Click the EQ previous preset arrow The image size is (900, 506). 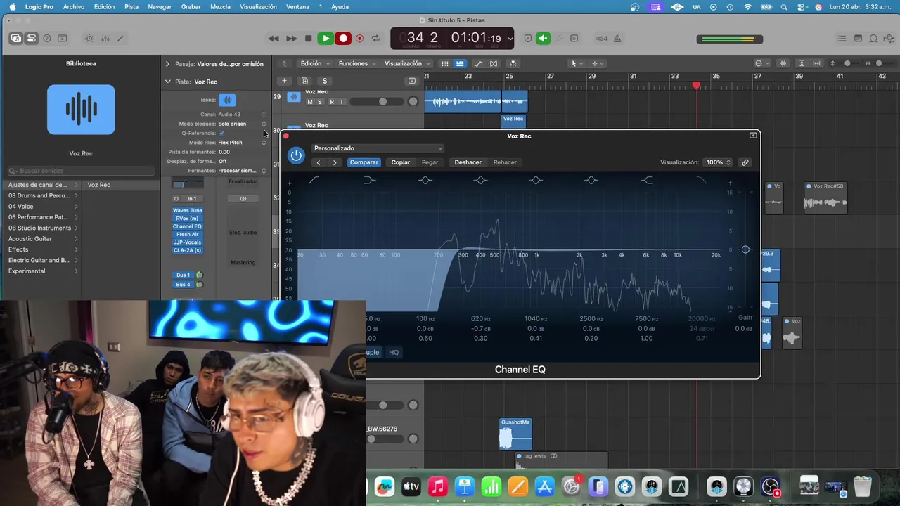319,162
